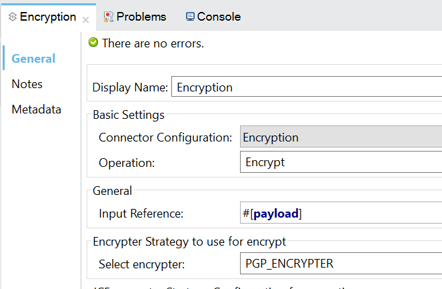Click the "There are no errors" message
This screenshot has width=442, height=289.
pos(153,43)
